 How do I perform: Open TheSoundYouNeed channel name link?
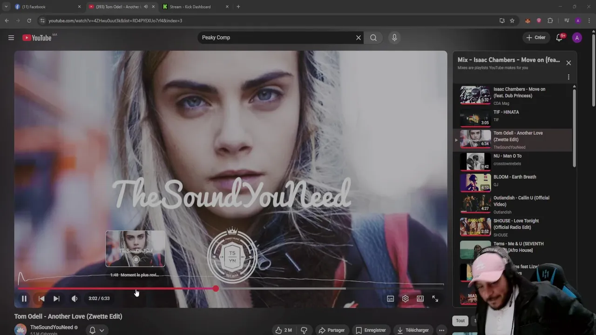[51, 328]
